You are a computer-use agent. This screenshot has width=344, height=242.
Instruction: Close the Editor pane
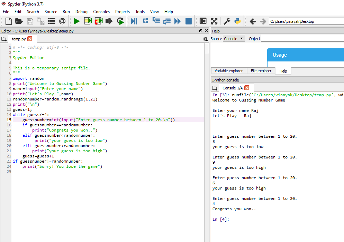click(x=206, y=31)
